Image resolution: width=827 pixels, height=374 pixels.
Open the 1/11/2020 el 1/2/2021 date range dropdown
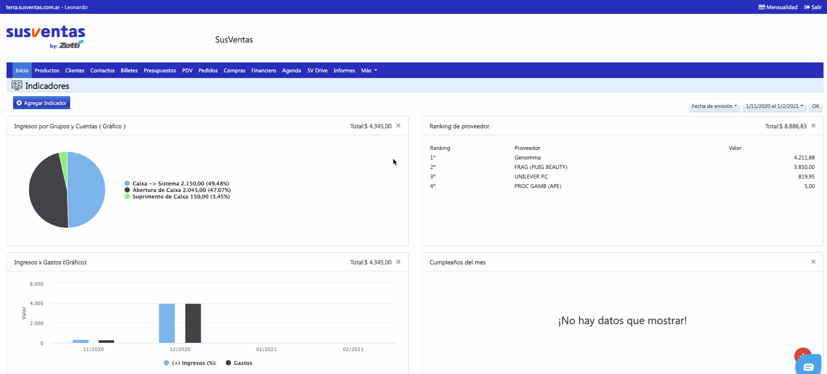coord(774,106)
